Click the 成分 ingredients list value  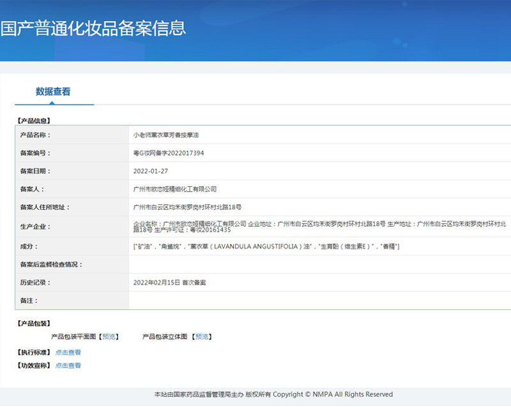point(266,246)
